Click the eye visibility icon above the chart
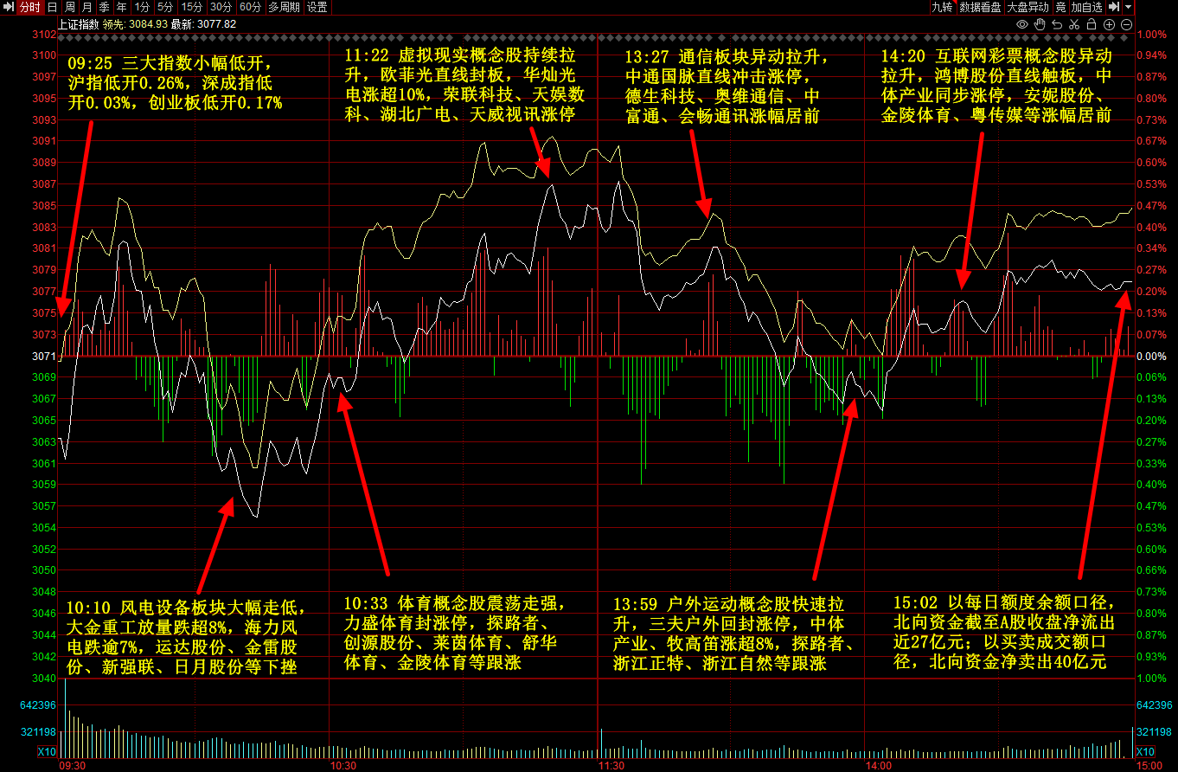1178x772 pixels. 1021,25
